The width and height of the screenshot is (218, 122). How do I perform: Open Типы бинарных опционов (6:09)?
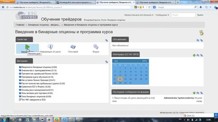(x=36, y=96)
